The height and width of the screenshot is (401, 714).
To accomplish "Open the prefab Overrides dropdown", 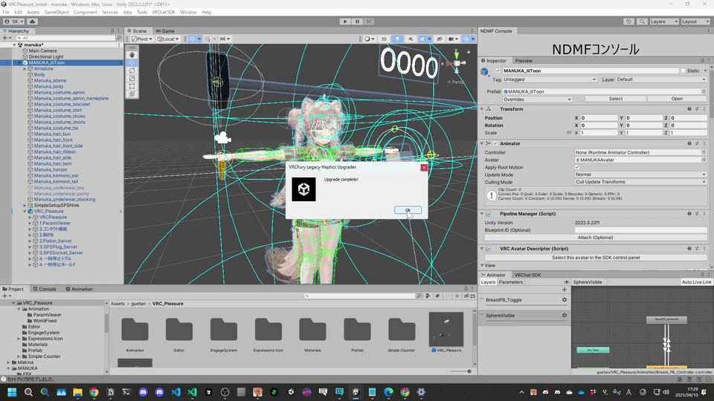I will click(537, 99).
